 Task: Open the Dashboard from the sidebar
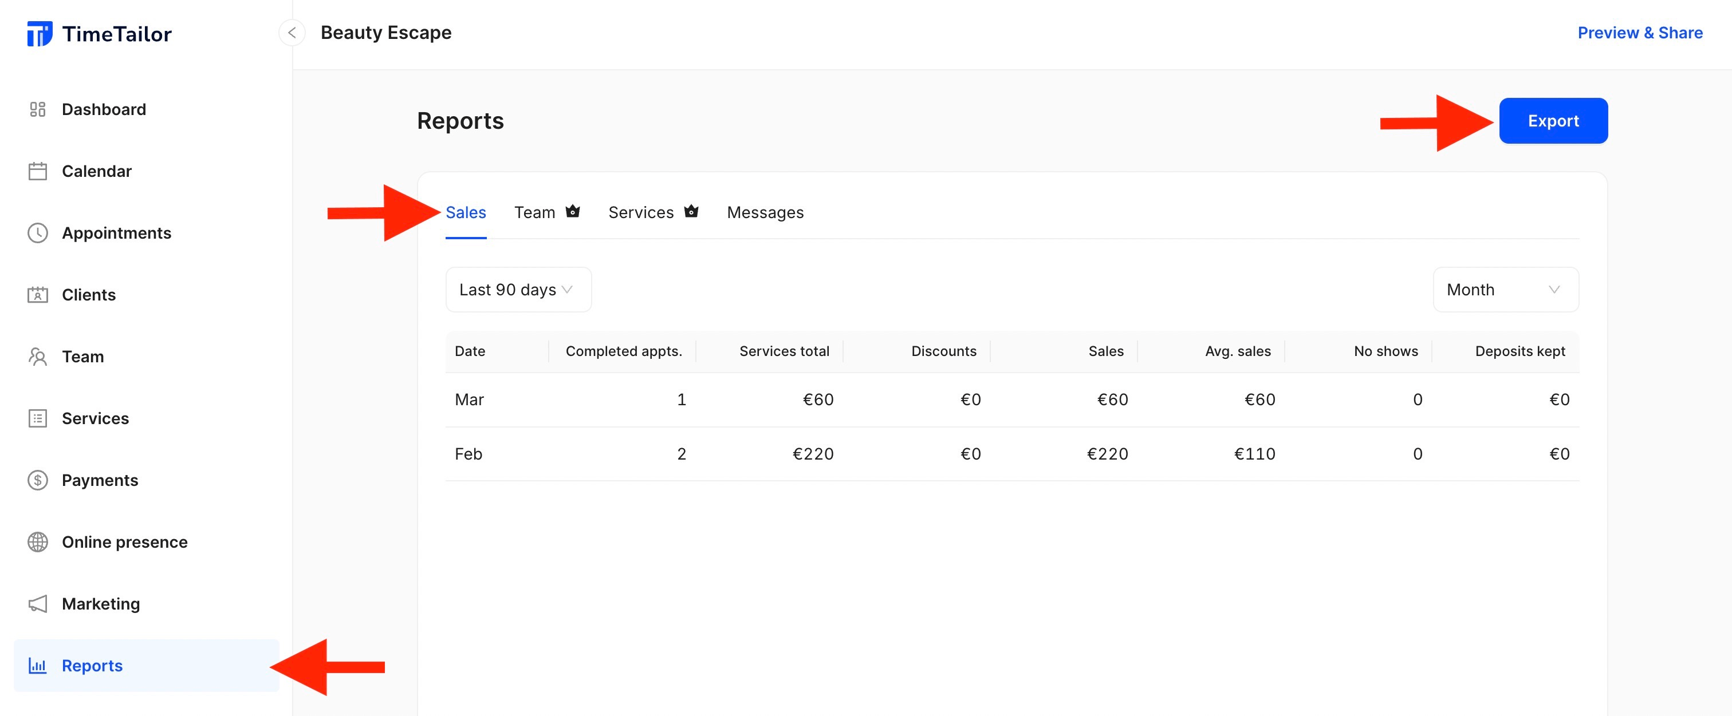coord(38,109)
